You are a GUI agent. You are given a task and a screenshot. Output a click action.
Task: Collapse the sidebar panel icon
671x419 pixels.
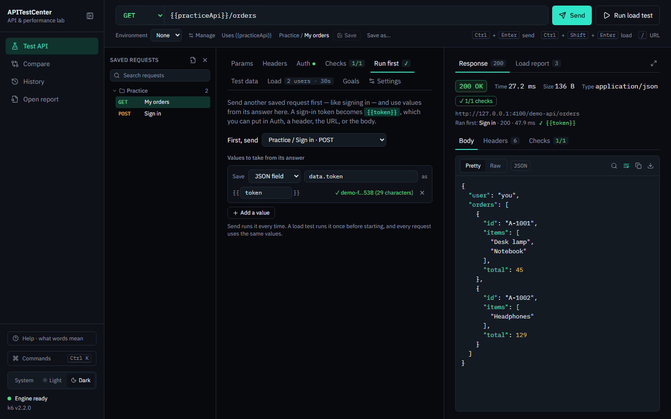tap(90, 16)
